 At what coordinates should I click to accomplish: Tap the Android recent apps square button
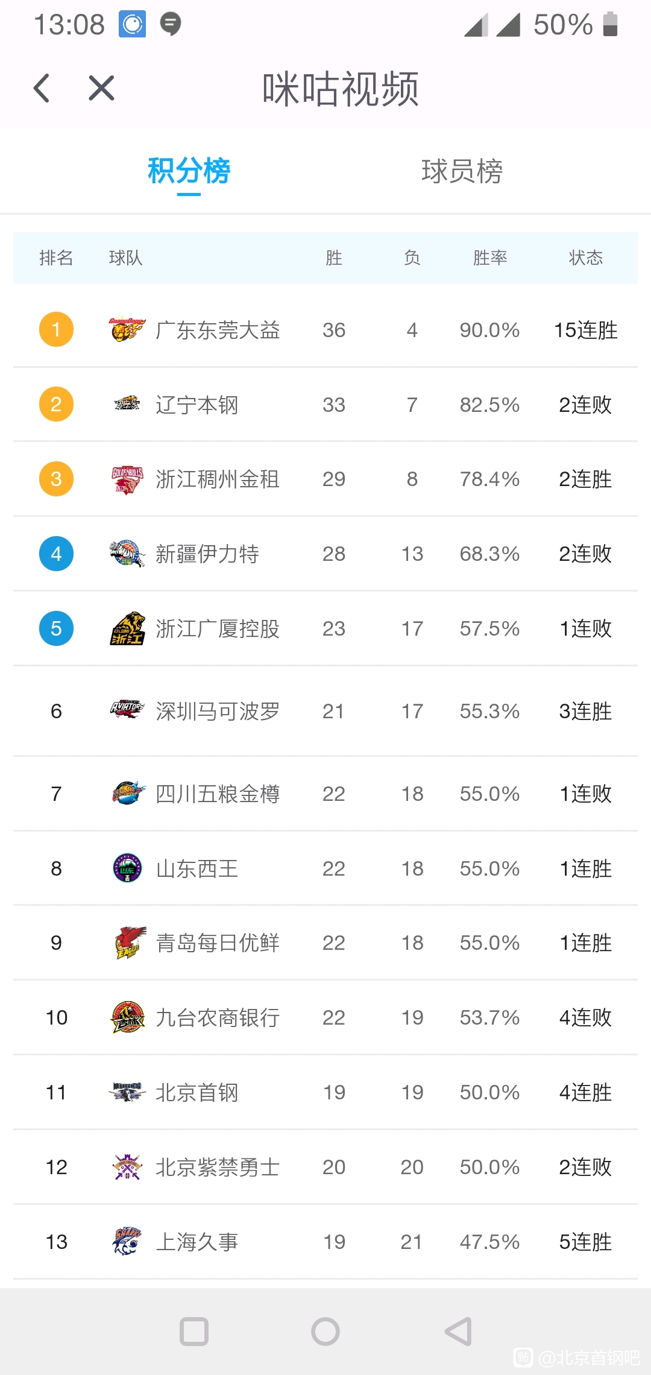(x=194, y=1332)
